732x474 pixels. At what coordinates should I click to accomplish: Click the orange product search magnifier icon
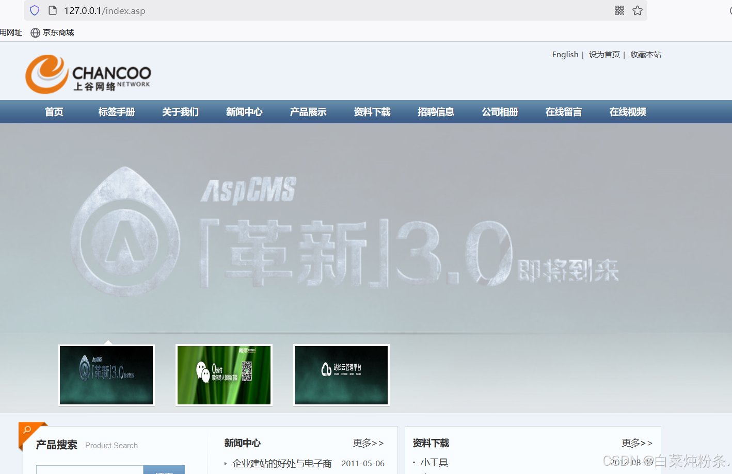click(x=27, y=430)
